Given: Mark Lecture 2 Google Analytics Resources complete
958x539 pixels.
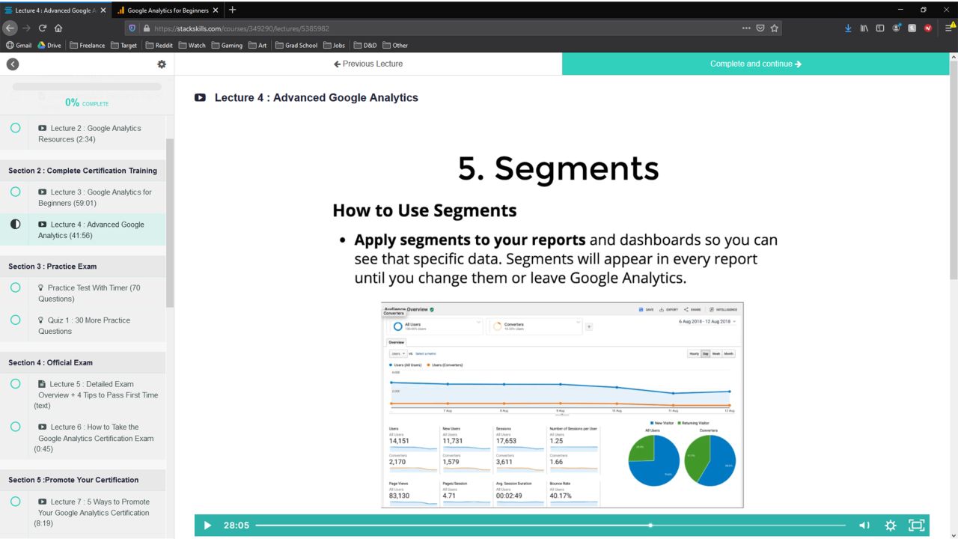Looking at the screenshot, I should (x=15, y=128).
